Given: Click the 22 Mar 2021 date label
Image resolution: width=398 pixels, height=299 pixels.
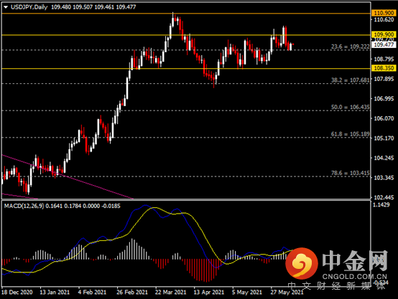Looking at the screenshot, I should (170, 293).
